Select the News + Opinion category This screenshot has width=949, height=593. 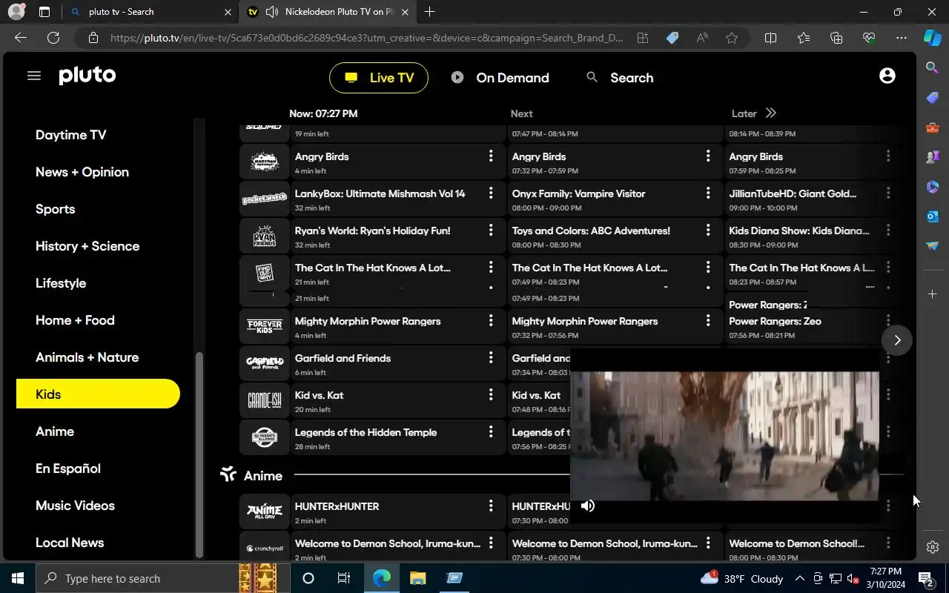pos(82,172)
